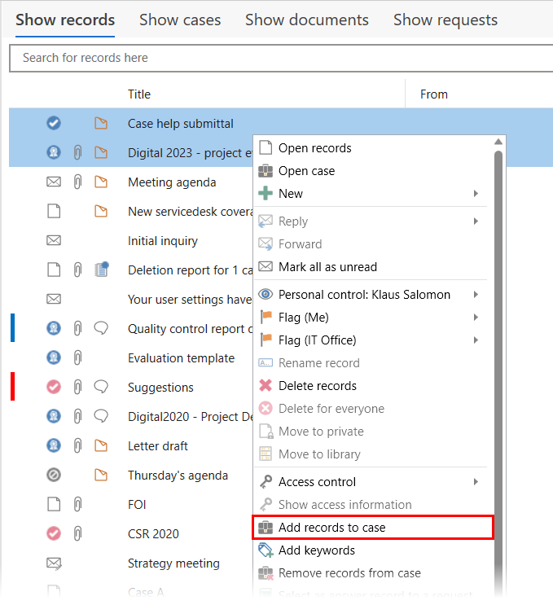Click the speech bubble icon on Suggestions row
553x605 pixels.
pos(101,387)
